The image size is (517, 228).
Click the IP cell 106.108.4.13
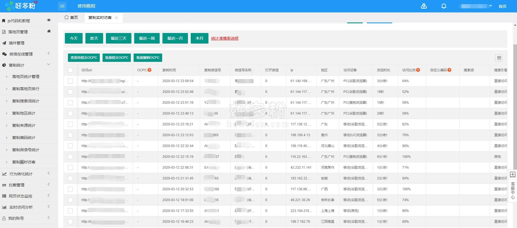point(300,135)
